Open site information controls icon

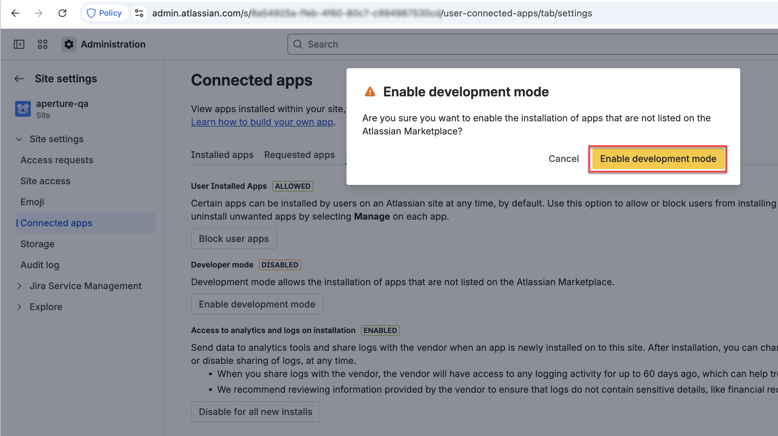click(139, 13)
